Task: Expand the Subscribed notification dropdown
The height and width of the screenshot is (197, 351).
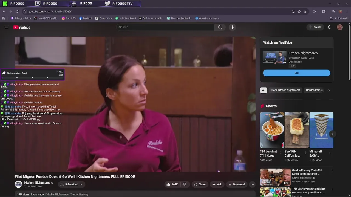Action: point(72,184)
